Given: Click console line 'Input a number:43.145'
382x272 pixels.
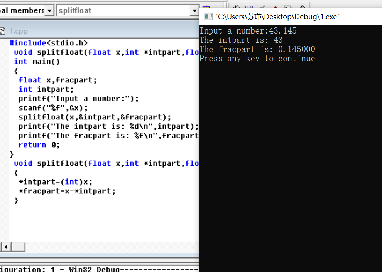Looking at the screenshot, I should pos(248,31).
